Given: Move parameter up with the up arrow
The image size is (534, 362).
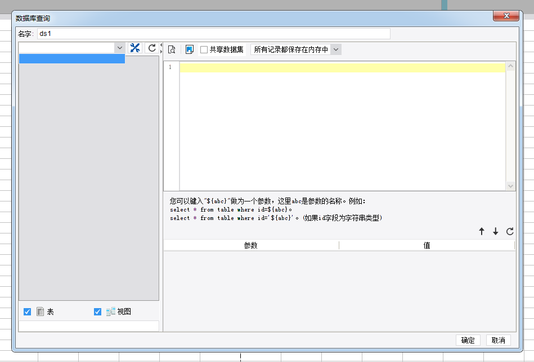Looking at the screenshot, I should pos(482,232).
